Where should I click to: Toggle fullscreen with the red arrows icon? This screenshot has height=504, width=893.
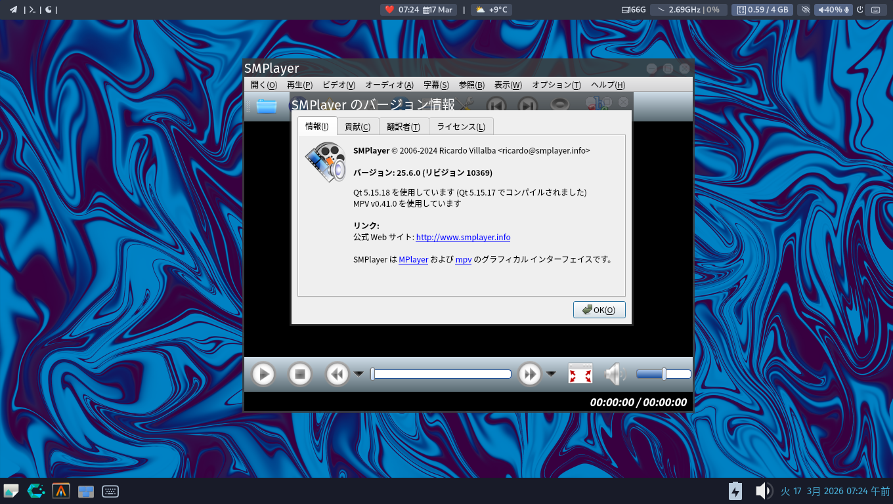pyautogui.click(x=580, y=374)
